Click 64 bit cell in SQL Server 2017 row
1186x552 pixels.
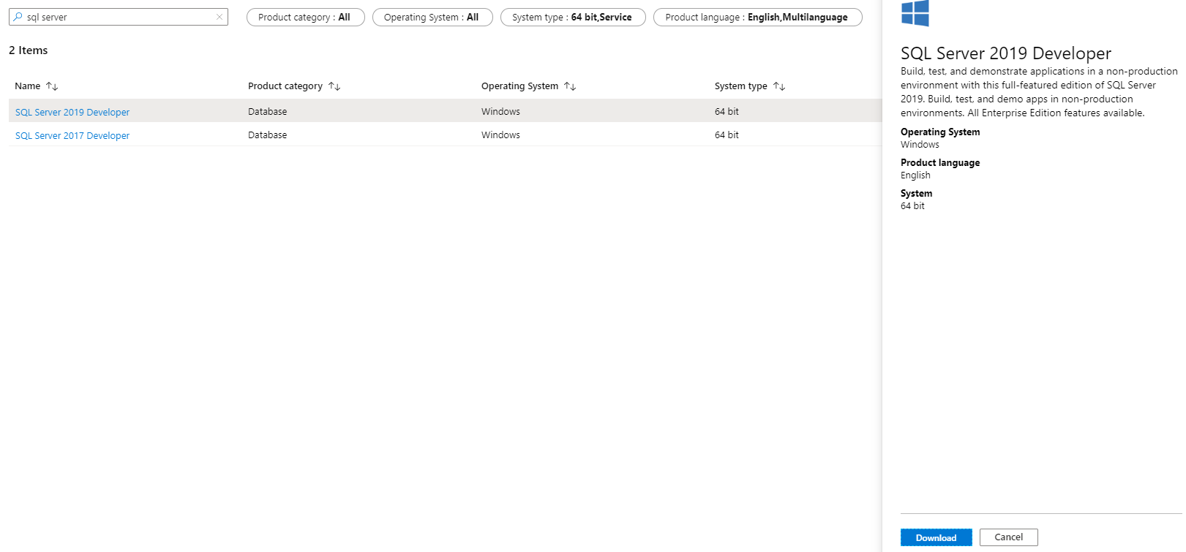pos(727,135)
